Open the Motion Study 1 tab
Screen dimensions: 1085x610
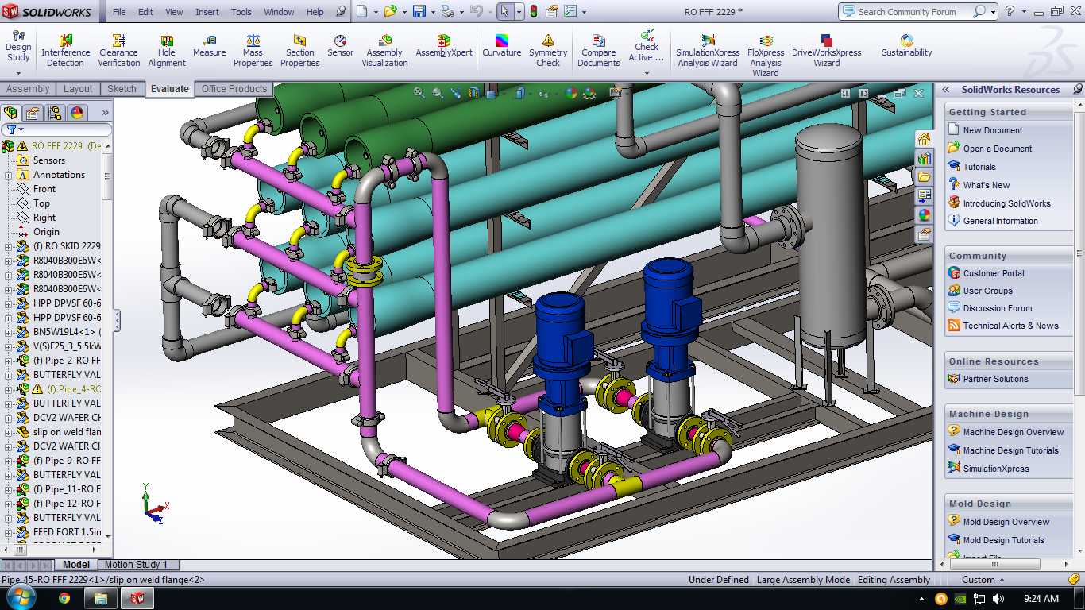tap(137, 565)
